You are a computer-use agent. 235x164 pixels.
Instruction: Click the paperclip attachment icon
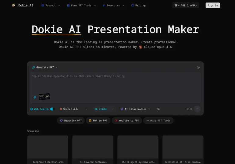coord(35,97)
